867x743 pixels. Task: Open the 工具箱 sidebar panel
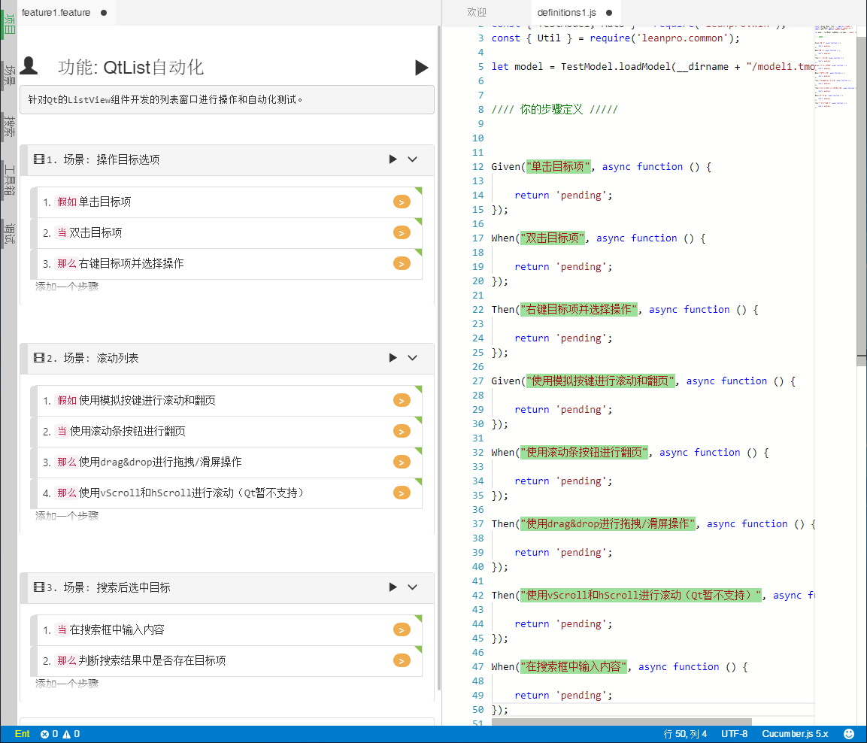(x=9, y=180)
